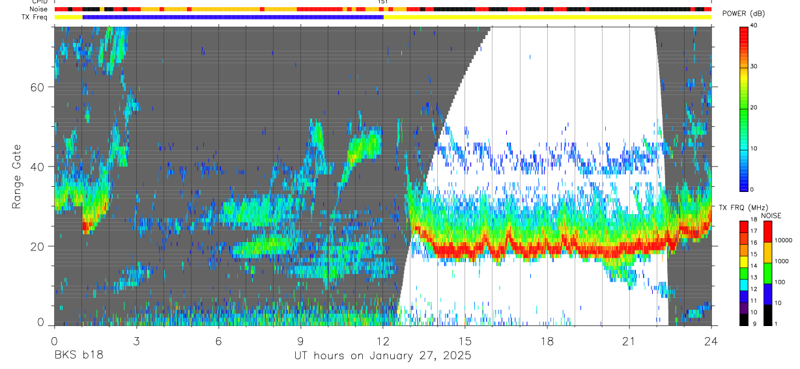Screen dimensions: 800x369
Task: Click the '9' value in the TX FRQ legend
Action: pos(754,323)
